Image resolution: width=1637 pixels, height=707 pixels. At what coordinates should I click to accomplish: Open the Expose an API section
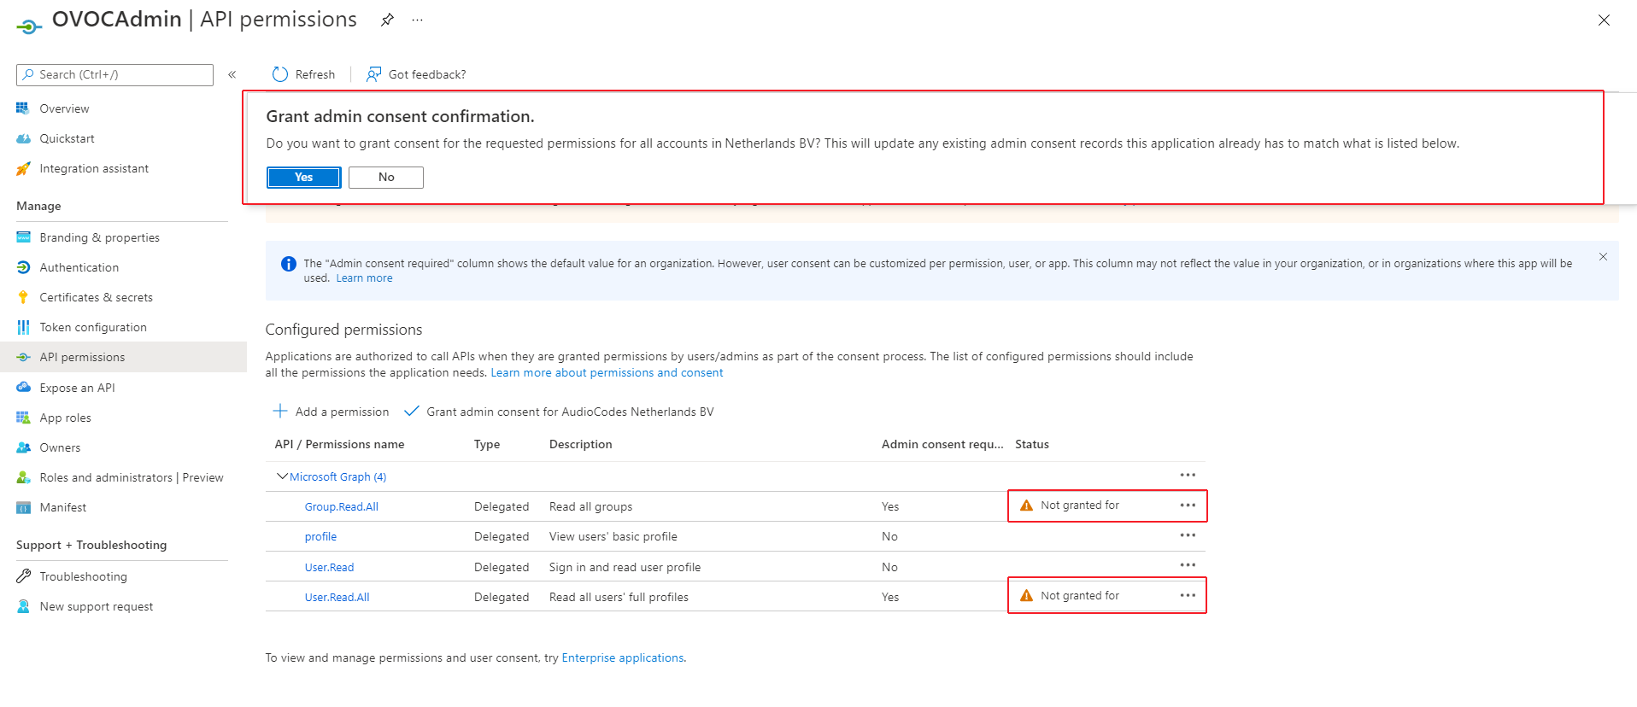77,388
